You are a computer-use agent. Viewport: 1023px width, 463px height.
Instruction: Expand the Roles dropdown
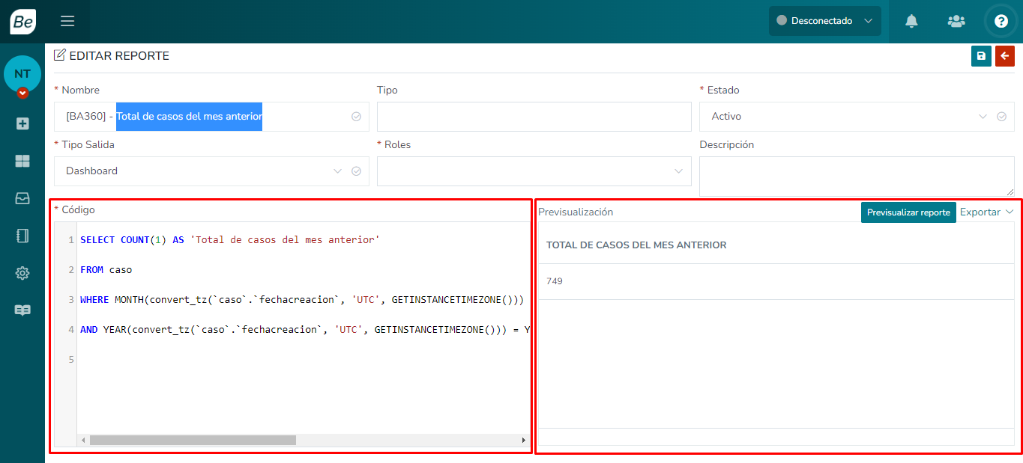click(x=534, y=171)
